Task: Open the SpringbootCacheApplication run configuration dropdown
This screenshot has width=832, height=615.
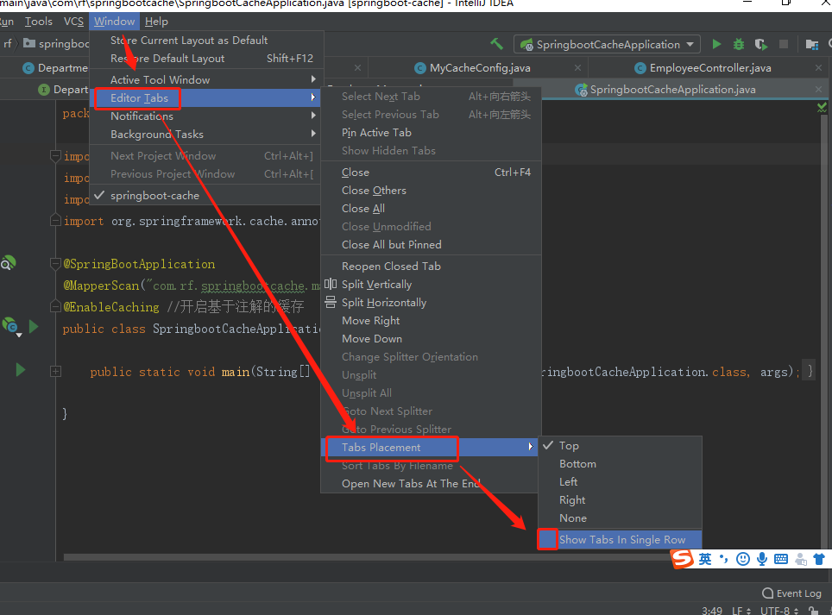Action: 607,44
